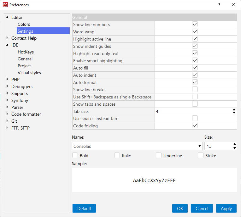Select the Snippets tree label
241x217 pixels.
point(20,93)
